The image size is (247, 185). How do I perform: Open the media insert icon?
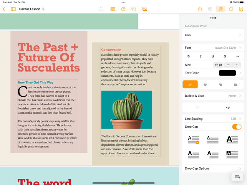pos(144,9)
